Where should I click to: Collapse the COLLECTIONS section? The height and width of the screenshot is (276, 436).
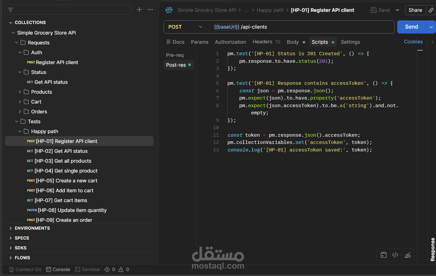11,23
